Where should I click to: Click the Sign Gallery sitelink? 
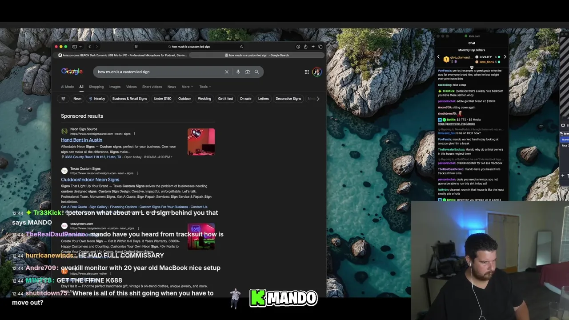click(x=98, y=207)
